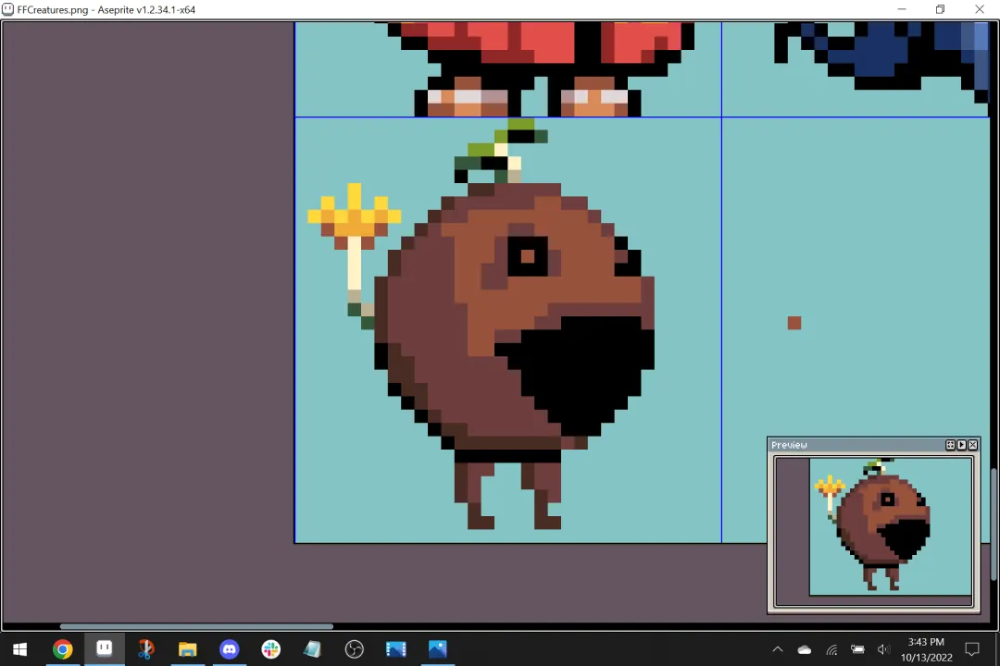Center the view in the Preview panel
The height and width of the screenshot is (666, 1000).
950,445
